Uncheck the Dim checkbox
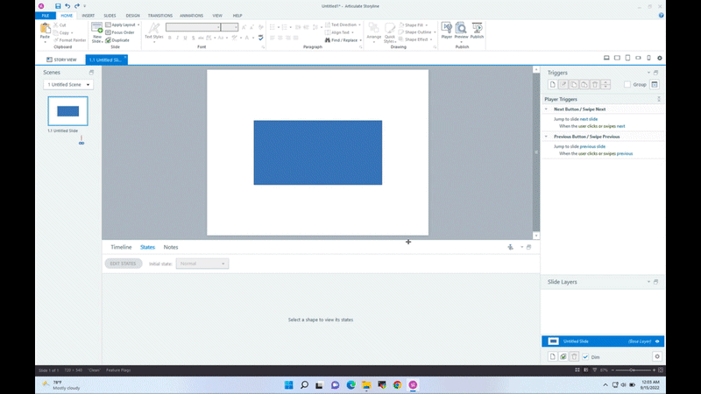 [x=585, y=357]
